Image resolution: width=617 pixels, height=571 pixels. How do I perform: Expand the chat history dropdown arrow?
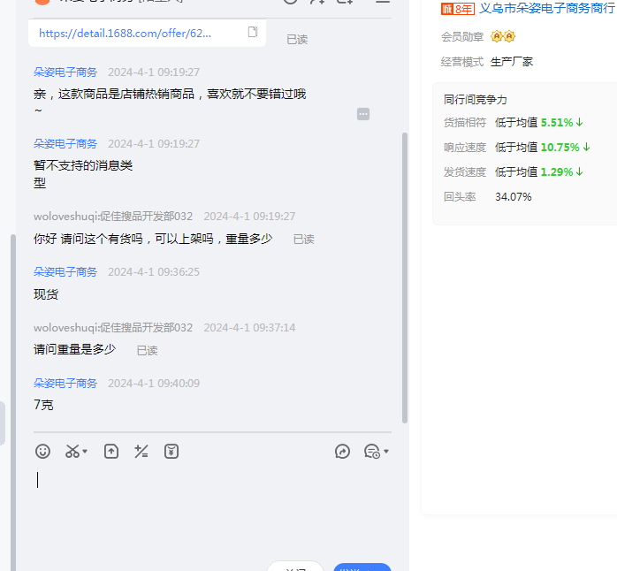386,453
